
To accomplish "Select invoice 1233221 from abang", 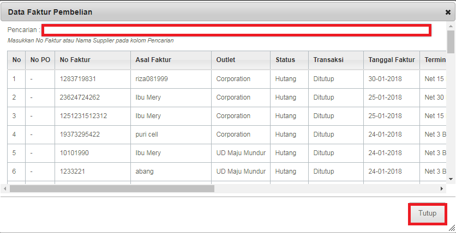I will point(227,172).
